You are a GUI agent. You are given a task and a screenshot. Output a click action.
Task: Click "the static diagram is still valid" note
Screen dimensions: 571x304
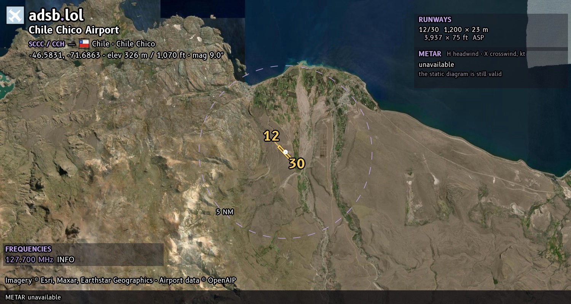460,74
